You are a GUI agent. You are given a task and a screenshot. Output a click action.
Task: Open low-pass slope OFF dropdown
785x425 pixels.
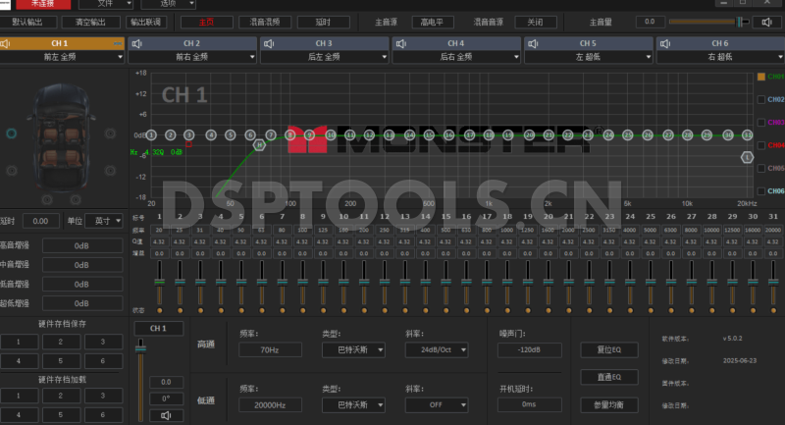(x=436, y=404)
